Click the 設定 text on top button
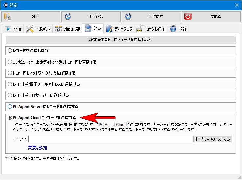 coord(35,16)
